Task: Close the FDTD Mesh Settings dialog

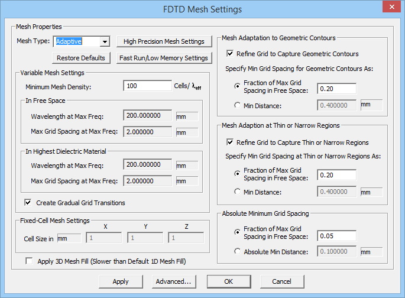Action: tap(390, 9)
